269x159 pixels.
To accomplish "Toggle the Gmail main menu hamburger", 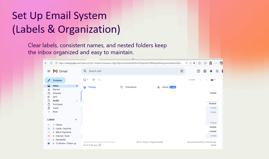I will click(49, 71).
